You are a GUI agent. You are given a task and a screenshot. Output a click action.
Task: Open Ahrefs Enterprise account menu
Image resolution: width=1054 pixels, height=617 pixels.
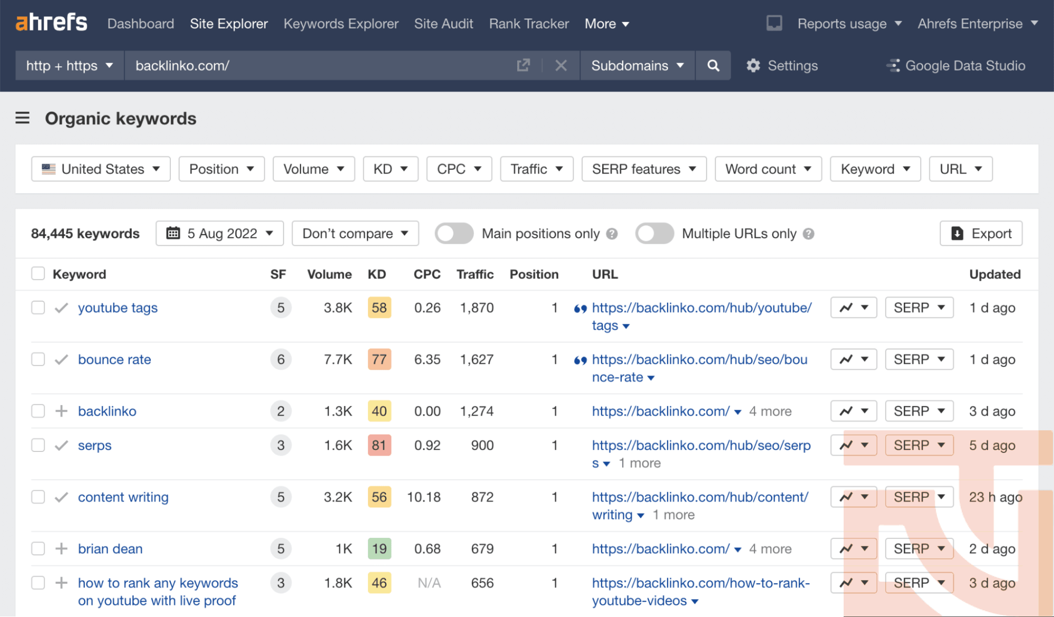click(978, 24)
